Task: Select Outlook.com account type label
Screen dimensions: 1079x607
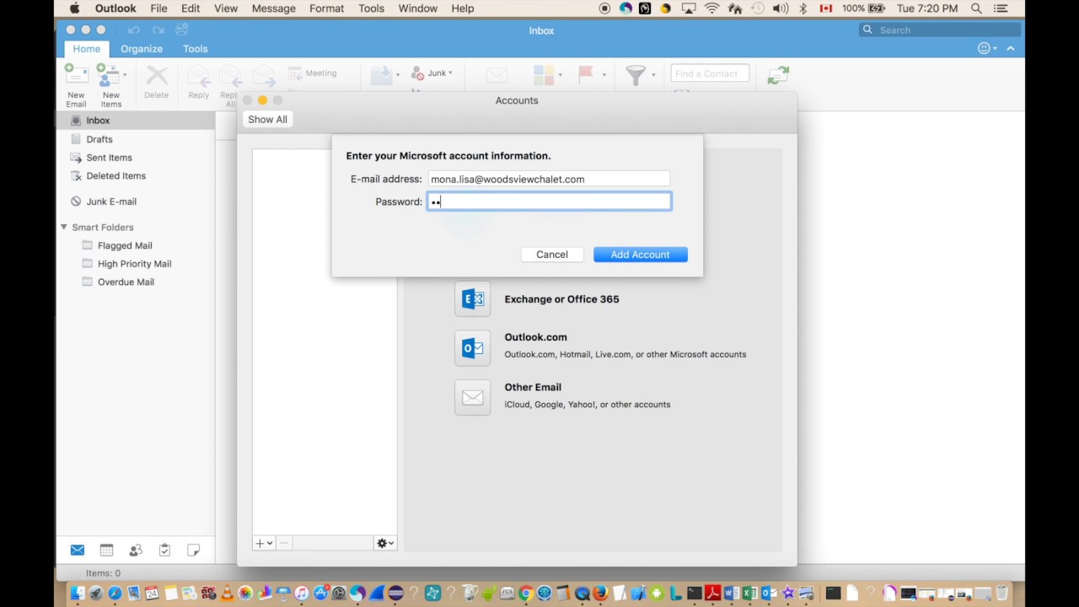Action: (x=535, y=337)
